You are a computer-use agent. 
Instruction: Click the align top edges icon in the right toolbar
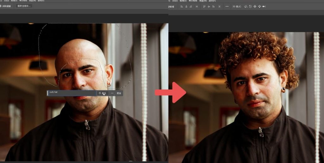(204, 7)
